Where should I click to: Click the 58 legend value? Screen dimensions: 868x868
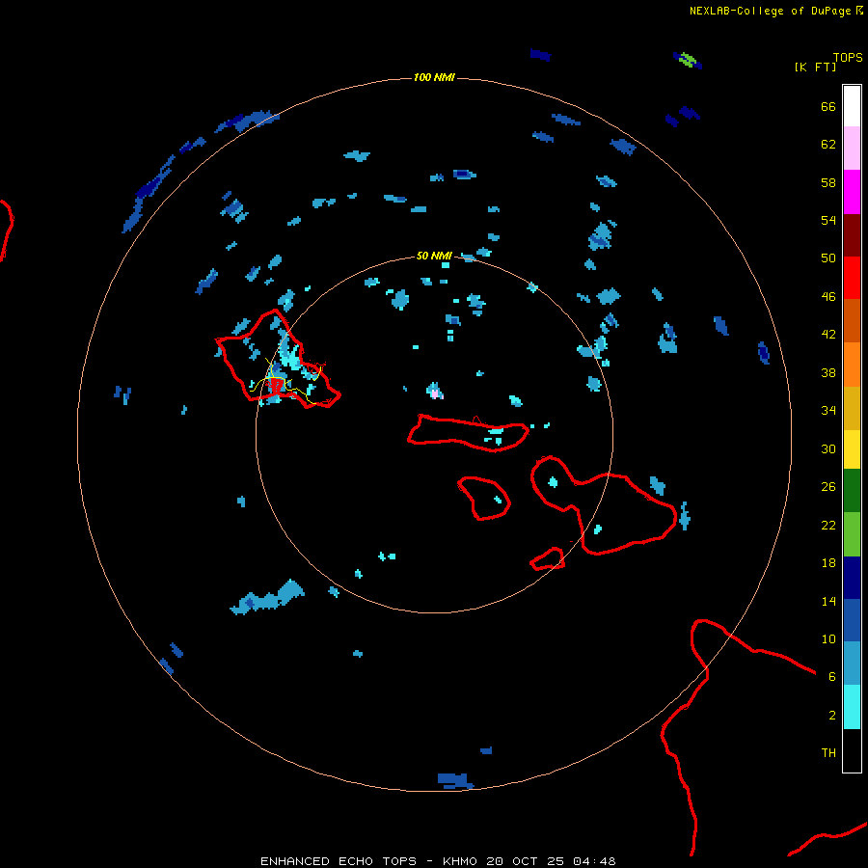[828, 182]
